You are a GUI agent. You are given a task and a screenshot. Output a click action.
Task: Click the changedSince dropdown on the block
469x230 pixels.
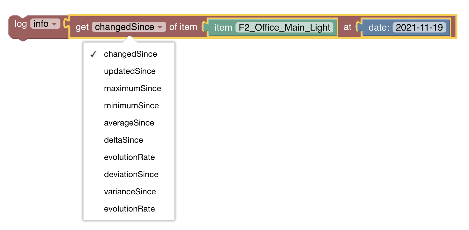(129, 27)
